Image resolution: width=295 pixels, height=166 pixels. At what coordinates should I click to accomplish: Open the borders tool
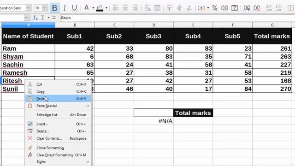[291, 8]
